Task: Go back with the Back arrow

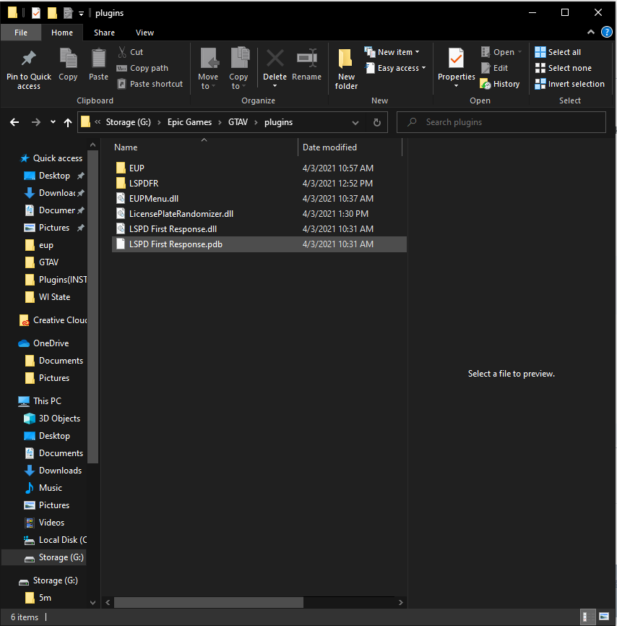Action: coord(14,122)
